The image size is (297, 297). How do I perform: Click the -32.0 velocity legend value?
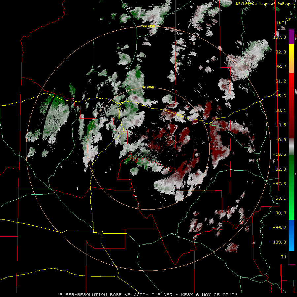(280, 169)
